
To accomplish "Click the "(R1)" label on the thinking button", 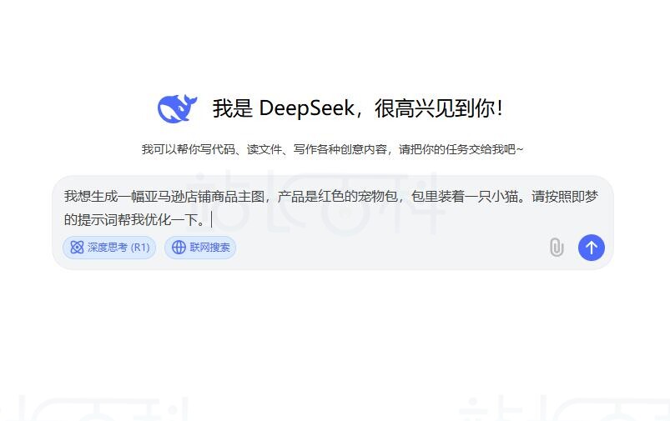I will 140,248.
